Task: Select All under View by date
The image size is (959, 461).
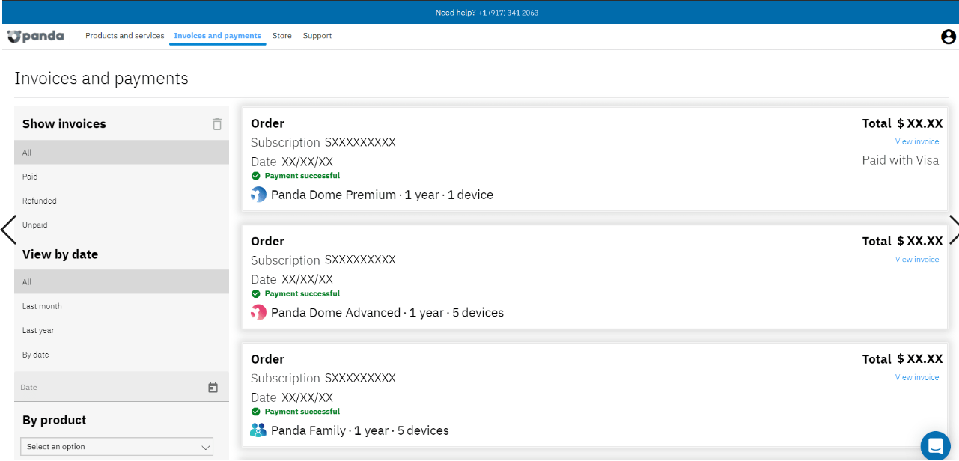Action: [121, 282]
